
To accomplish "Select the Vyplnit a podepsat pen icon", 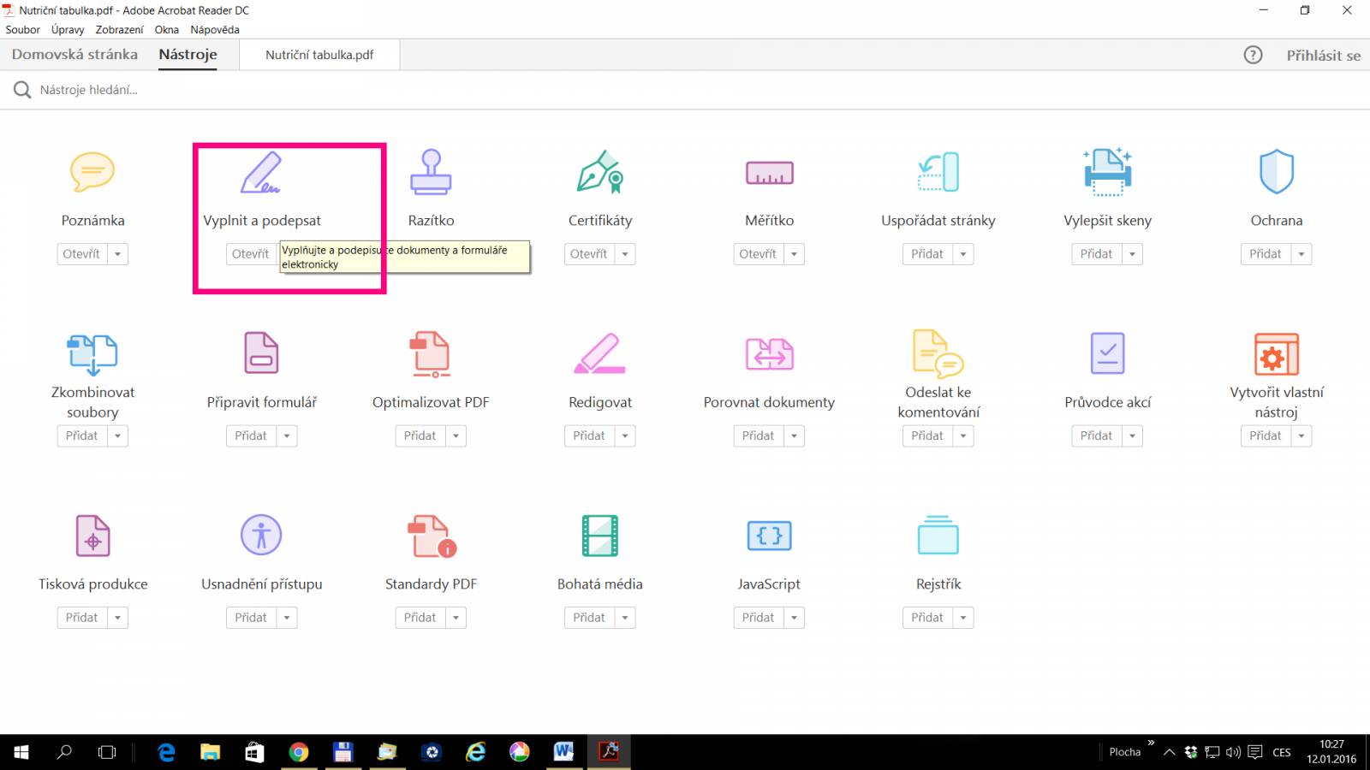I will 261,172.
